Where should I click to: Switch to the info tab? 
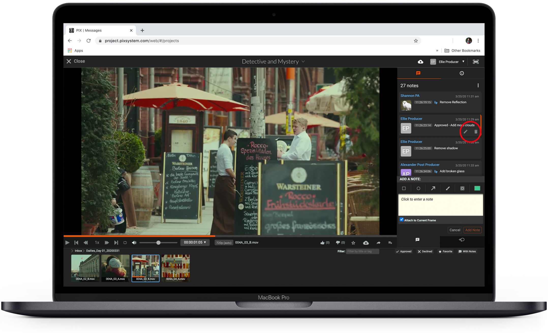[x=462, y=73]
